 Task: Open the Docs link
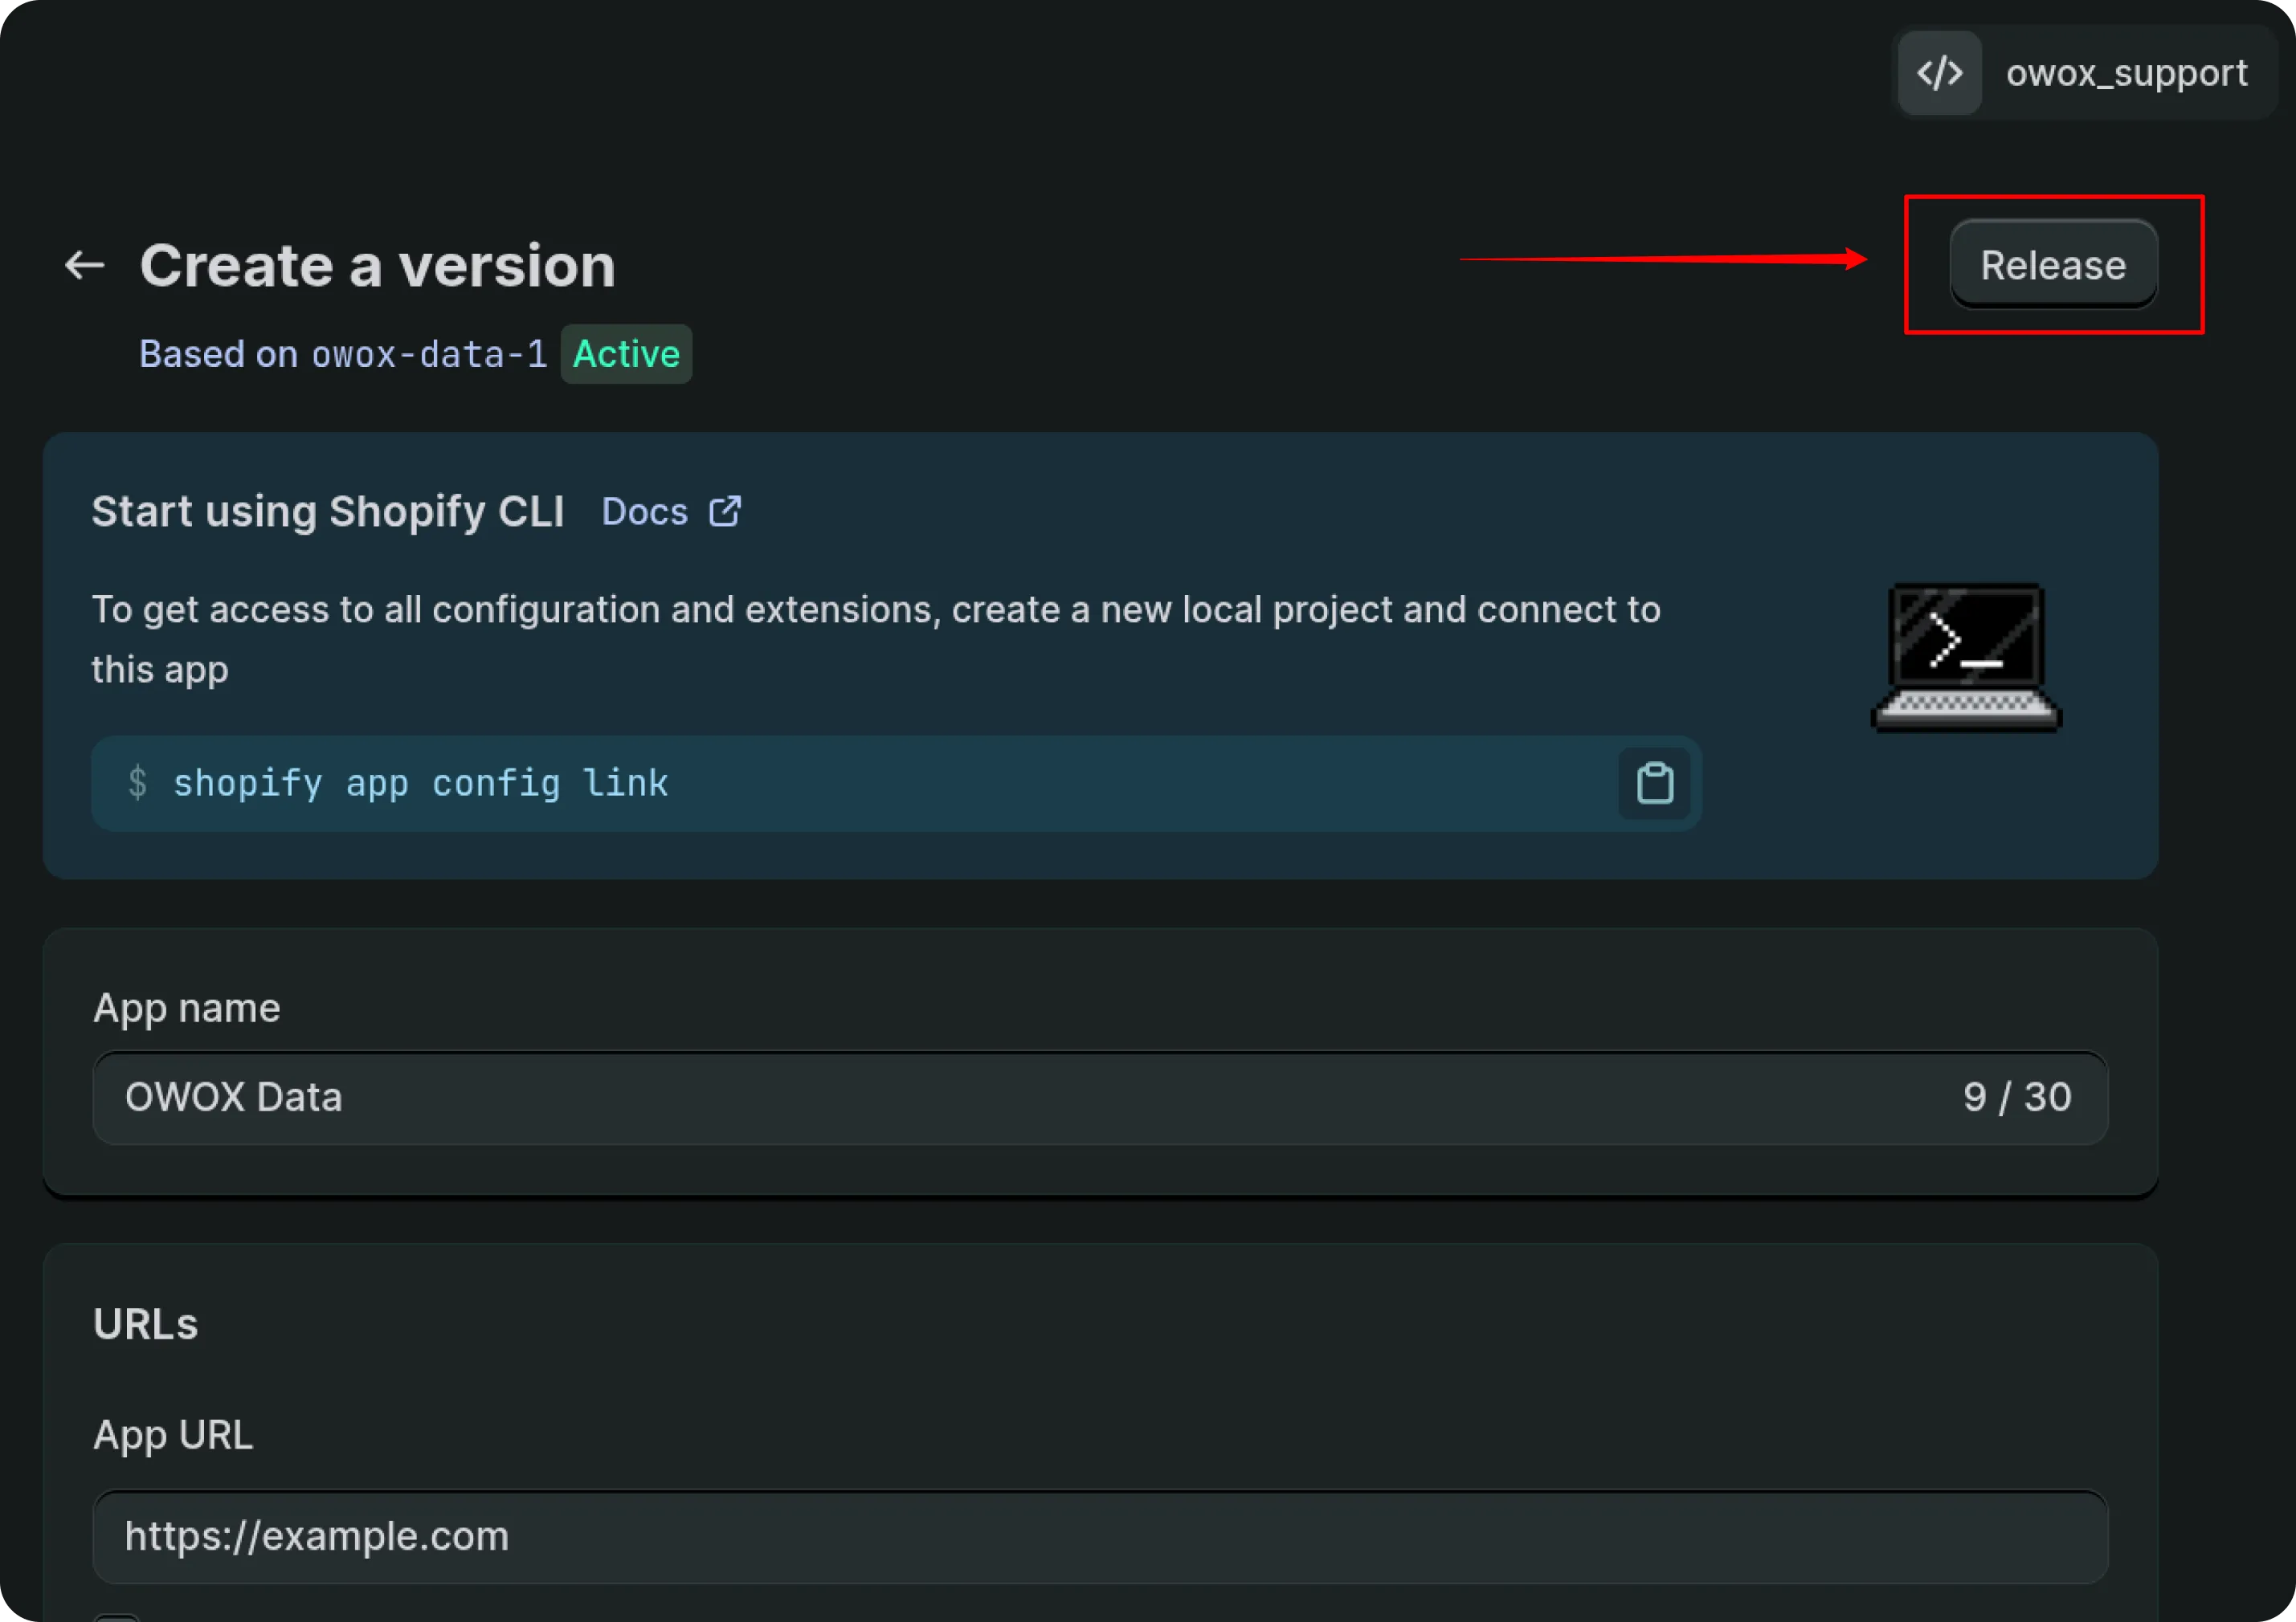[x=644, y=511]
